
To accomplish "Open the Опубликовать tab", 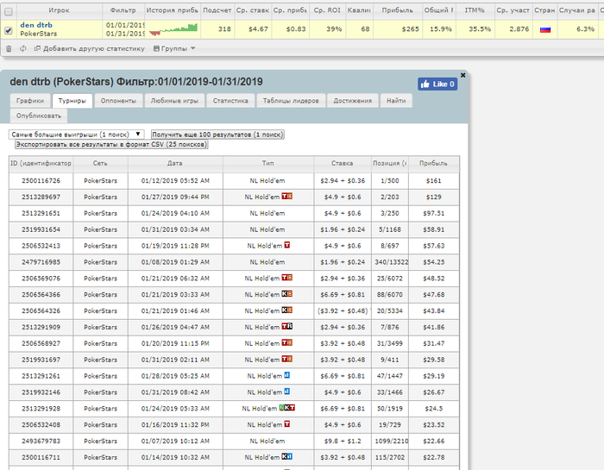I will (39, 116).
